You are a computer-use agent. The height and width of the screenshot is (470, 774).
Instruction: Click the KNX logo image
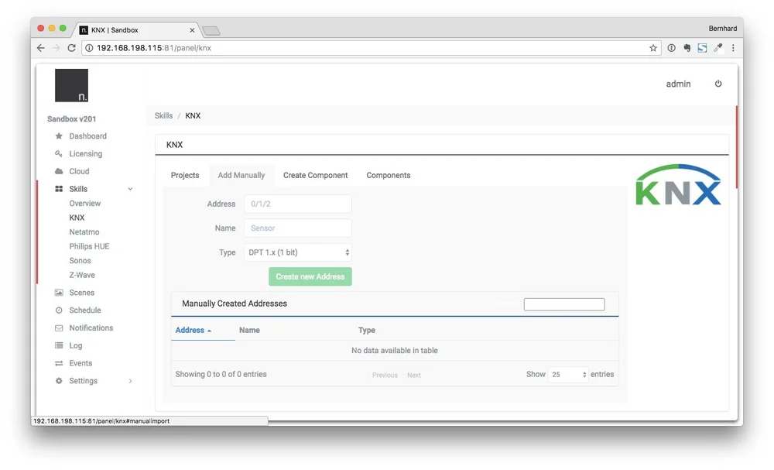(678, 185)
